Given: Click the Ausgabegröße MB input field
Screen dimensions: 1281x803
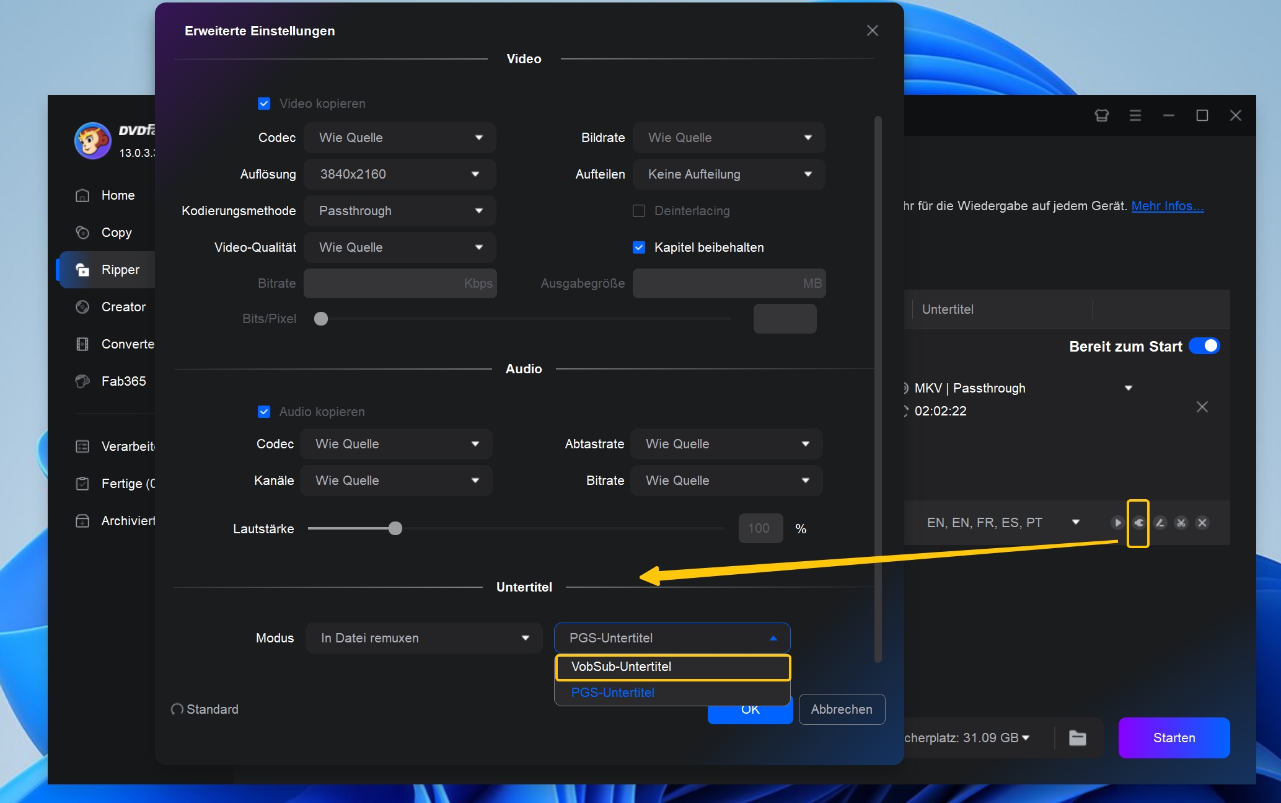Looking at the screenshot, I should (729, 283).
